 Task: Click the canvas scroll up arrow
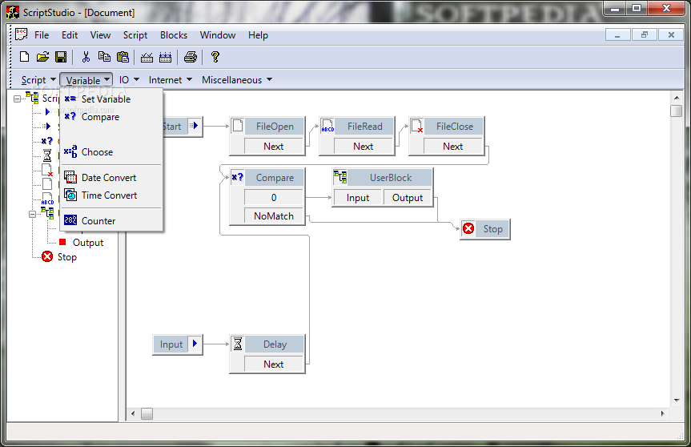677,97
